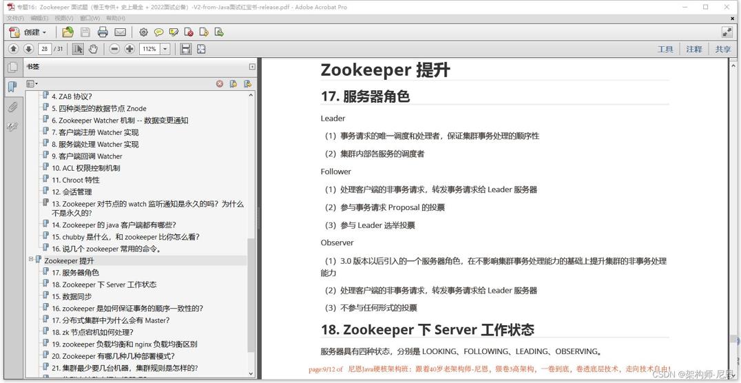Open the 编辑(E) menu
Viewport: 741px width, 383px height.
point(39,18)
